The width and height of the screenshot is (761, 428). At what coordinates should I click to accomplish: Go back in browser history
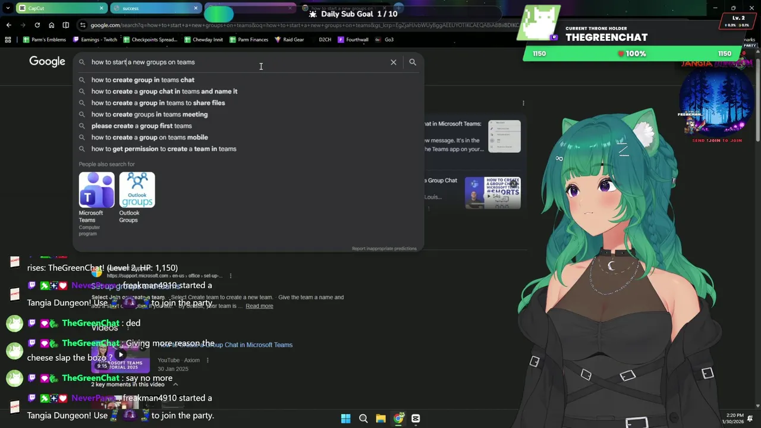pyautogui.click(x=8, y=25)
